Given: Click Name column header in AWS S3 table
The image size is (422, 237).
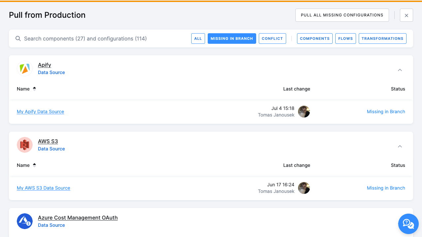Looking at the screenshot, I should point(23,165).
